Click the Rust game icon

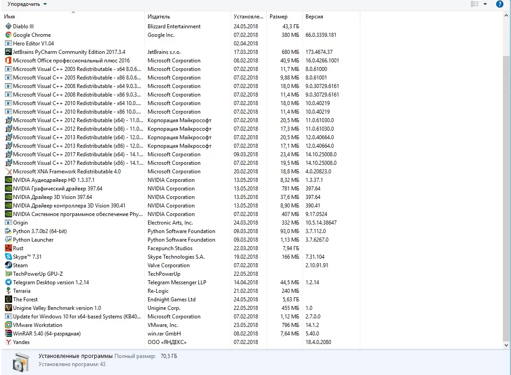(9, 248)
